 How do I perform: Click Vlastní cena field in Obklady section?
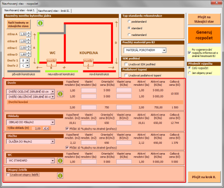pos(124,123)
